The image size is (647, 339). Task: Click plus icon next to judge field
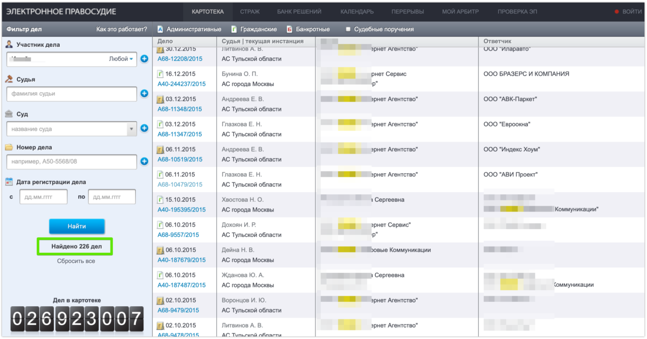(x=144, y=94)
